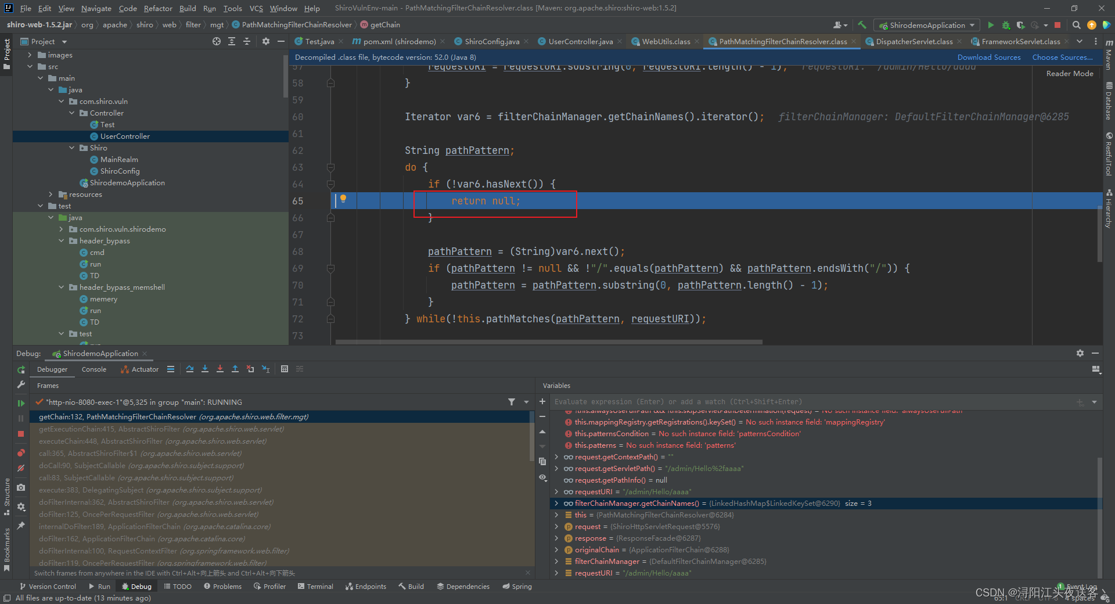Switch to the Console debug tab

[94, 369]
